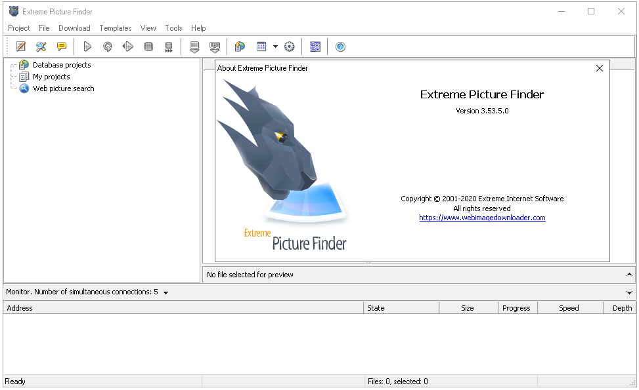Select the New Project toolbar icon
This screenshot has height=390, width=639.
point(20,47)
